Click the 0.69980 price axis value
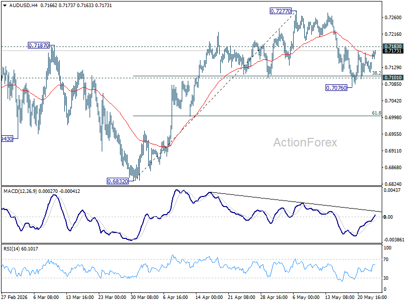Image resolution: width=405 pixels, height=303 pixels. pos(393,118)
